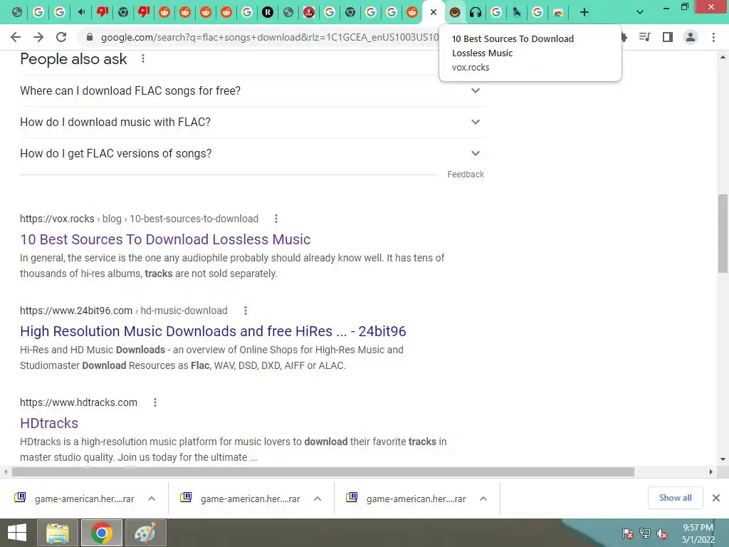Expand options chevron for leftmost rar download
Screen dimensions: 729x547
coord(152,499)
